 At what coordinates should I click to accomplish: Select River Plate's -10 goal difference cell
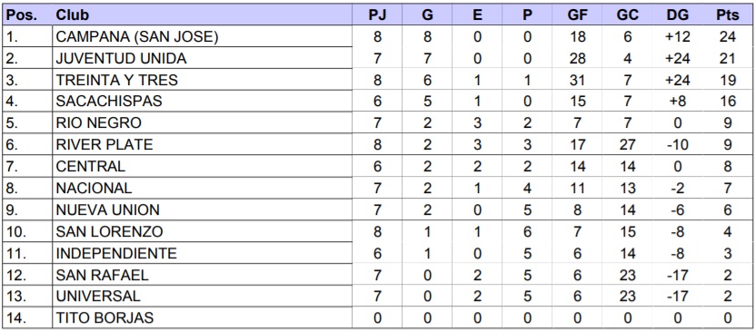tap(678, 144)
